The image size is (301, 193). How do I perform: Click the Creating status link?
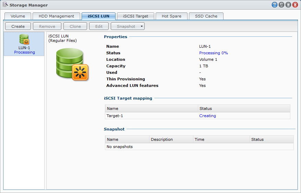click(x=207, y=116)
